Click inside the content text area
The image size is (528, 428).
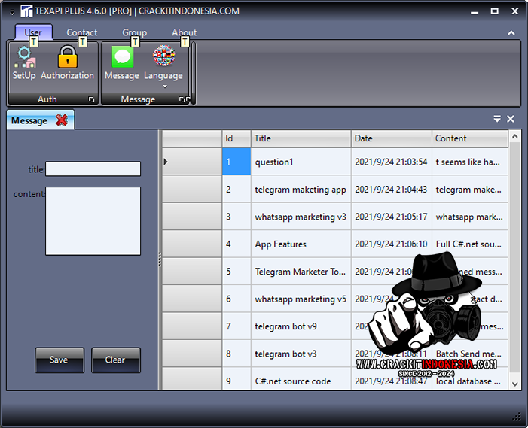pyautogui.click(x=93, y=221)
